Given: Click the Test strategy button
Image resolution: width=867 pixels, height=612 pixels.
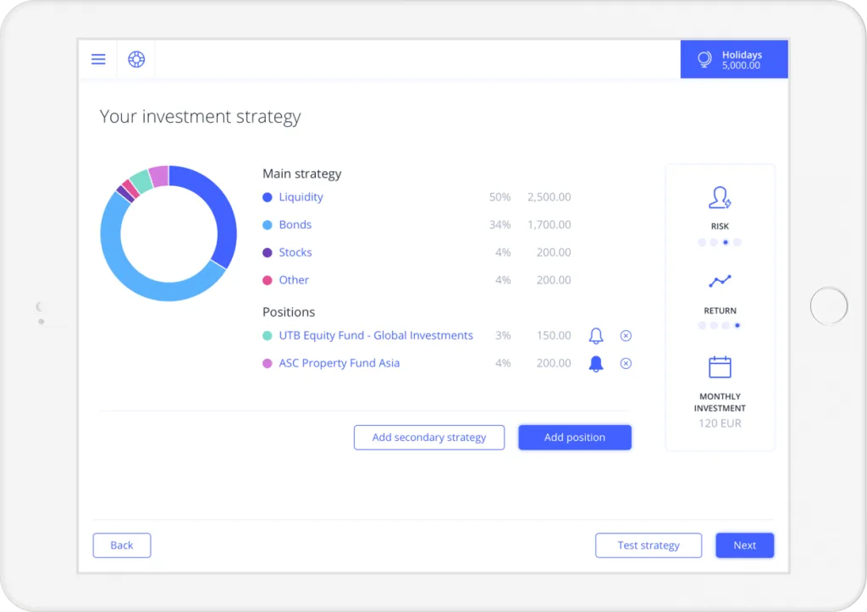Looking at the screenshot, I should click(649, 545).
